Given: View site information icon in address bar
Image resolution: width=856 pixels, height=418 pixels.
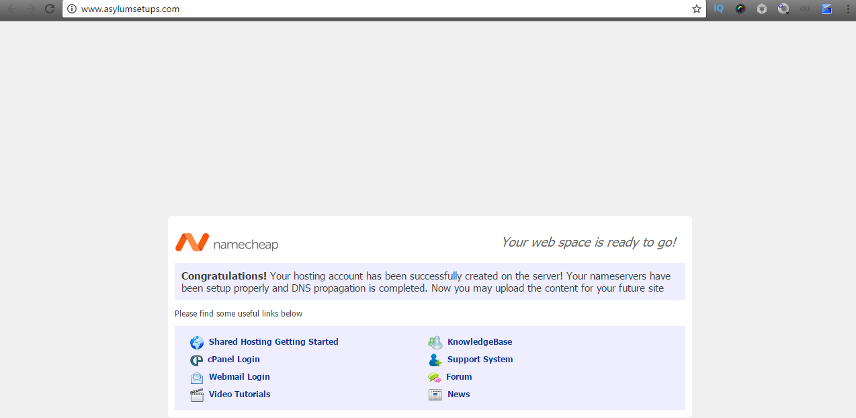Looking at the screenshot, I should tap(72, 9).
